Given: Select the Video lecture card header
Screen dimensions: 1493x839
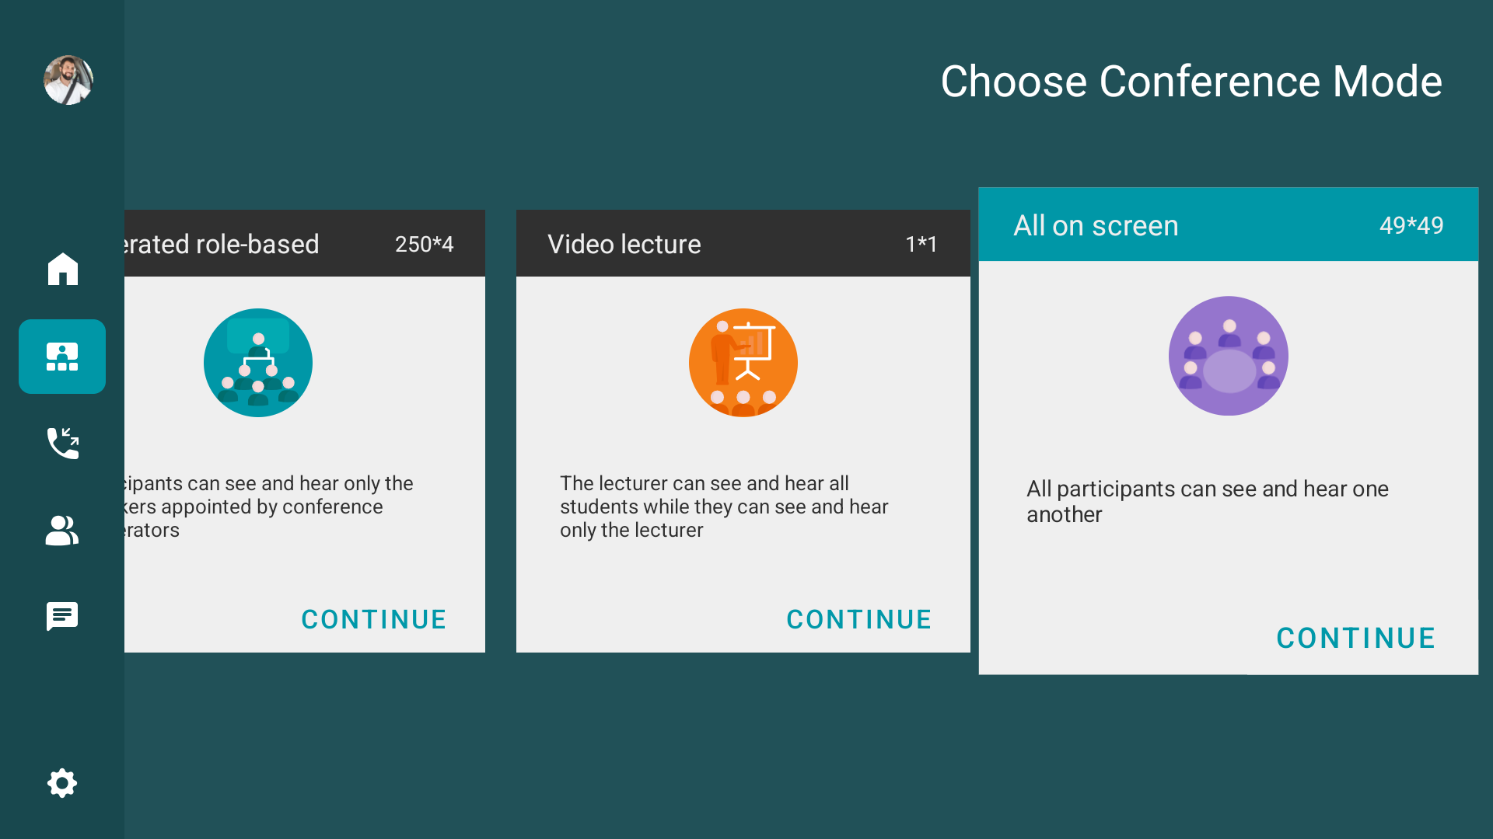Looking at the screenshot, I should [x=743, y=243].
